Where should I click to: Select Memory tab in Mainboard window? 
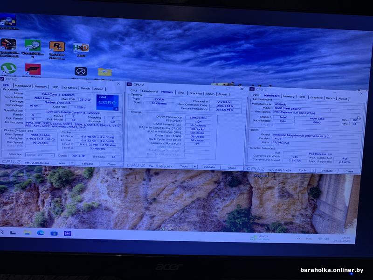pos(289,97)
